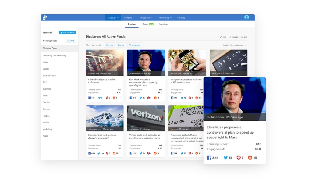Open the Discover dropdown menu
Image resolution: width=312 pixels, height=183 pixels.
pyautogui.click(x=113, y=18)
